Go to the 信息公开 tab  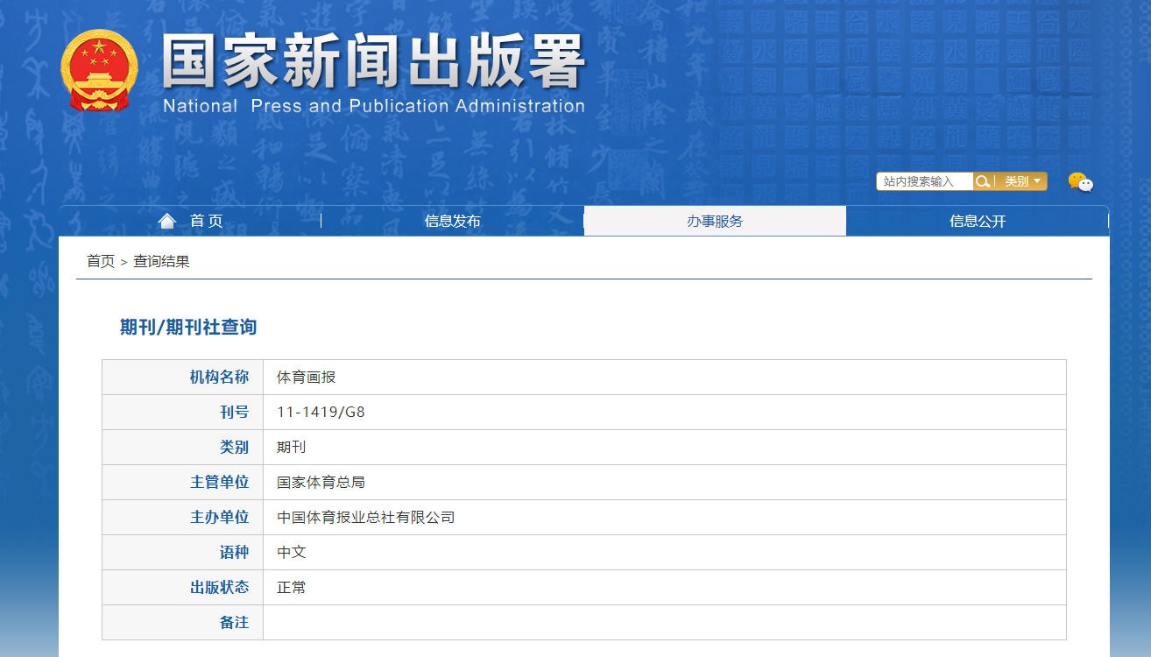(x=978, y=221)
